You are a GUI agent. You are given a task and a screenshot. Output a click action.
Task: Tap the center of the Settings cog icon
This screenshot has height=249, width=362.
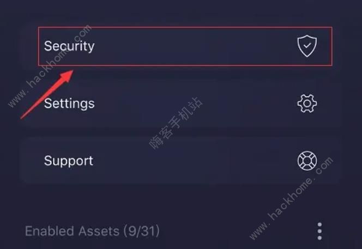[x=307, y=104]
